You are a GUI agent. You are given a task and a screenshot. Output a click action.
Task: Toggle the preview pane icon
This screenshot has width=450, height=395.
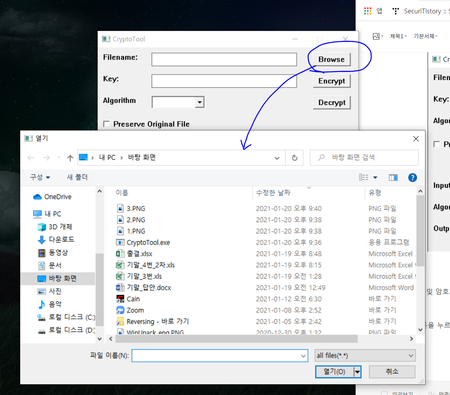(x=393, y=178)
